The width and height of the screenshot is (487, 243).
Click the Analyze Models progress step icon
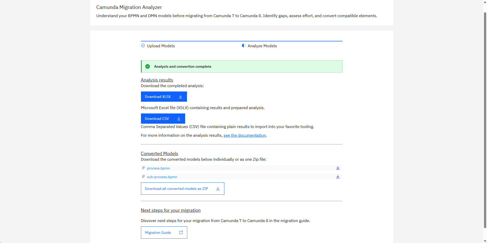point(244,46)
